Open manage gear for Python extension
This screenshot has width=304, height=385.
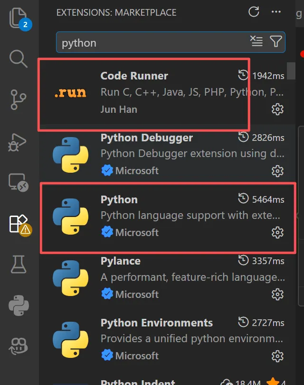(x=277, y=233)
